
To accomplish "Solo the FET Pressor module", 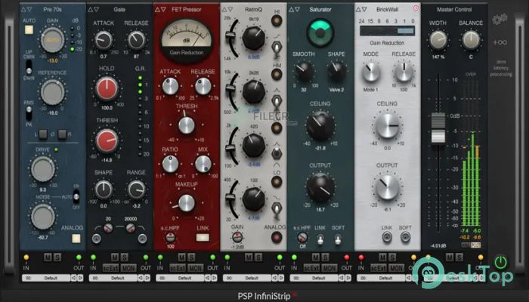I will [x=191, y=257].
